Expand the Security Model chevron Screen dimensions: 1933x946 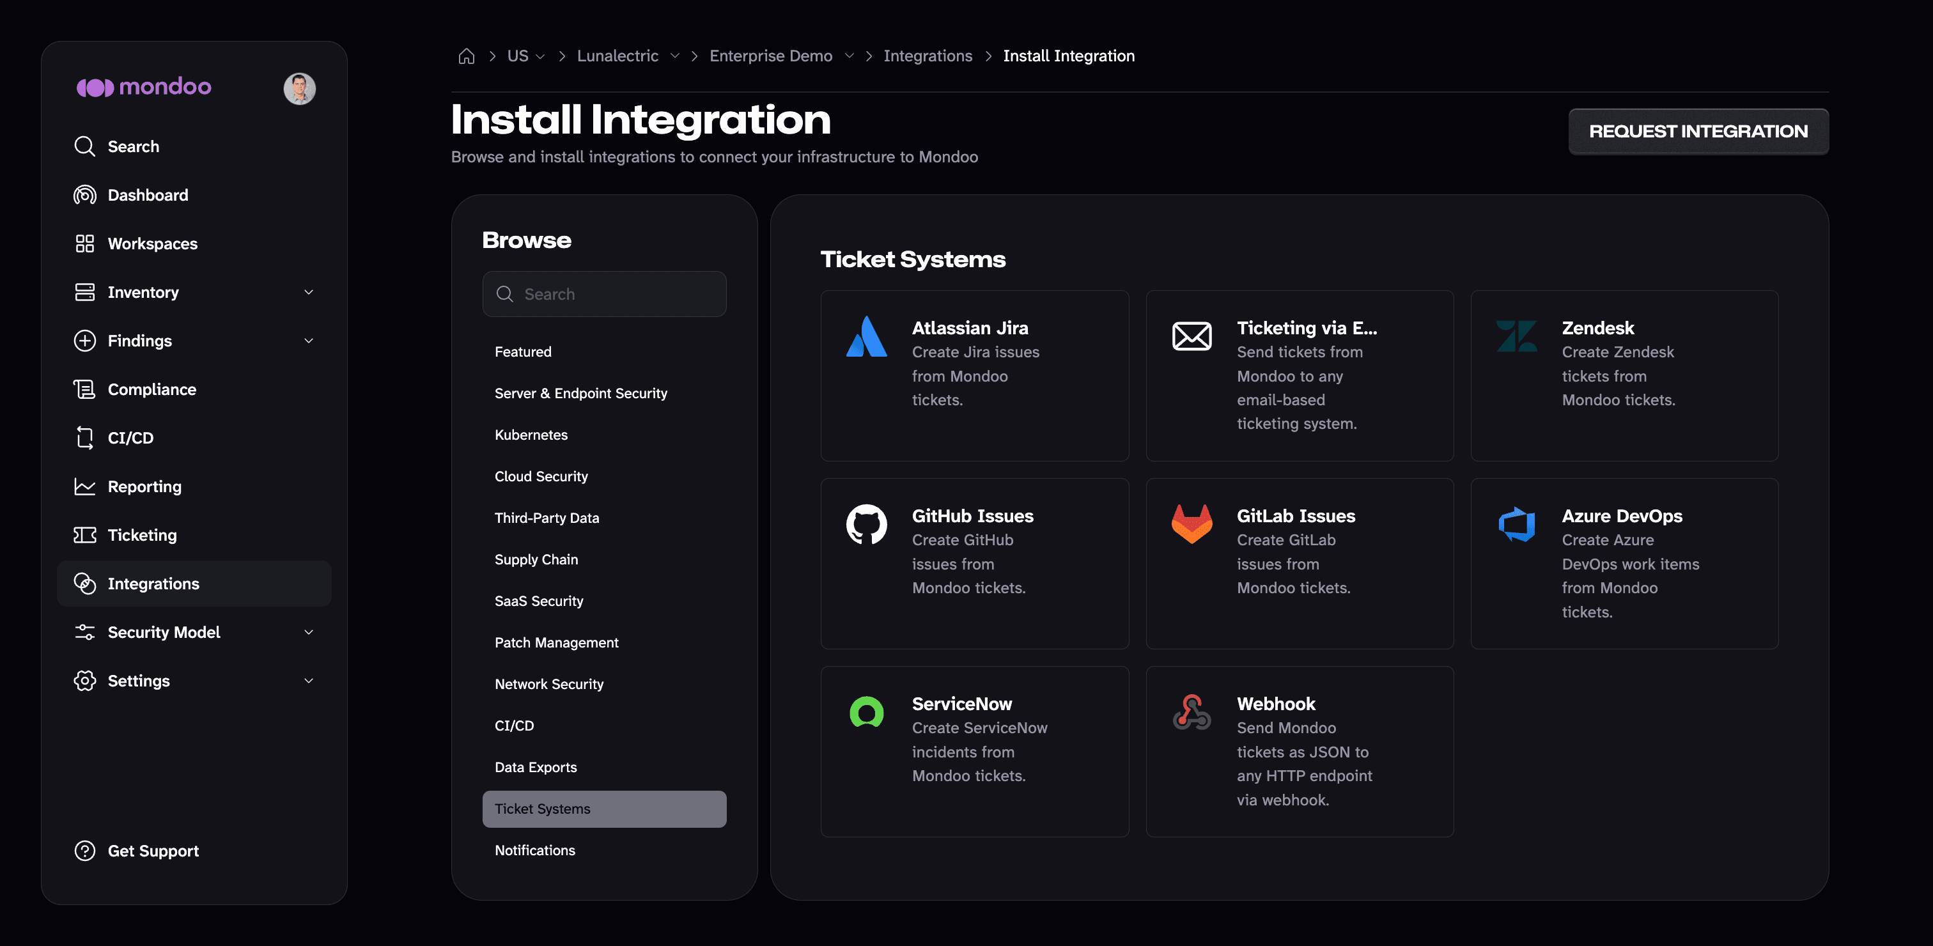point(308,632)
